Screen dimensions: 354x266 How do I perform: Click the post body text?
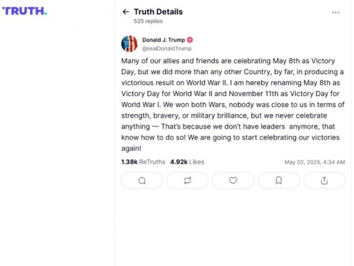point(233,104)
